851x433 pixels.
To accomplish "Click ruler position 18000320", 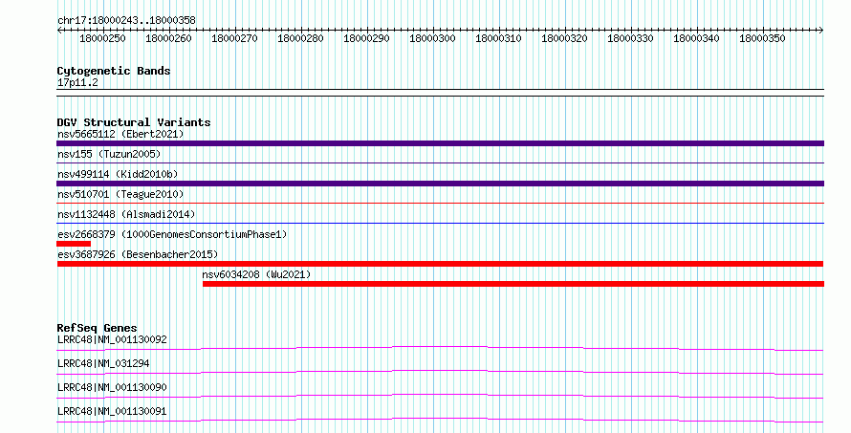I will point(564,38).
